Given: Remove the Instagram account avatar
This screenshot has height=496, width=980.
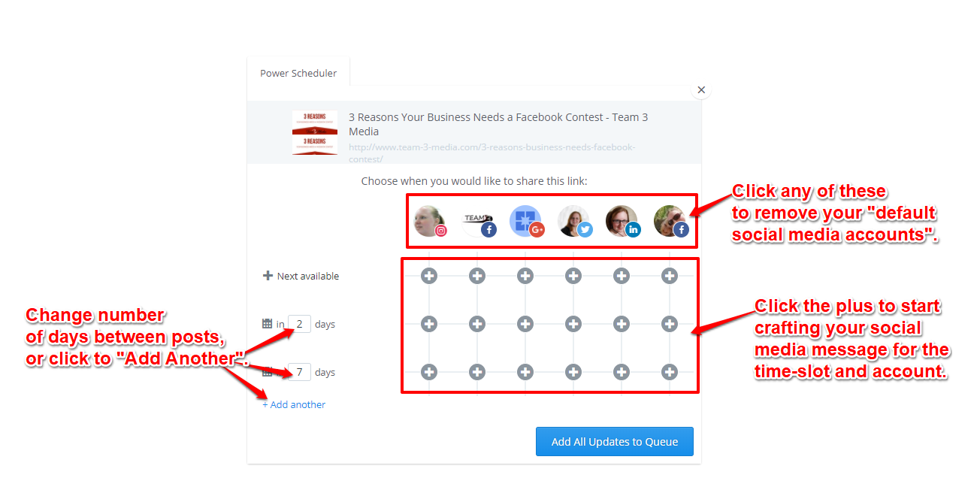Looking at the screenshot, I should (430, 222).
